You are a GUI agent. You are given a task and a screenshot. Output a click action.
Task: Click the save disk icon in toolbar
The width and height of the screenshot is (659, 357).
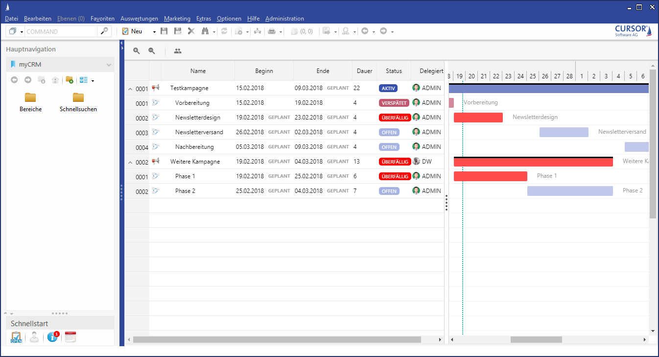coord(164,31)
